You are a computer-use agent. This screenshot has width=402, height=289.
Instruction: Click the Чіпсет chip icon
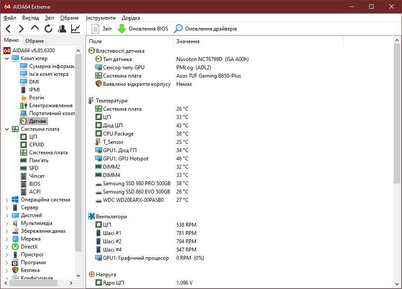click(24, 176)
